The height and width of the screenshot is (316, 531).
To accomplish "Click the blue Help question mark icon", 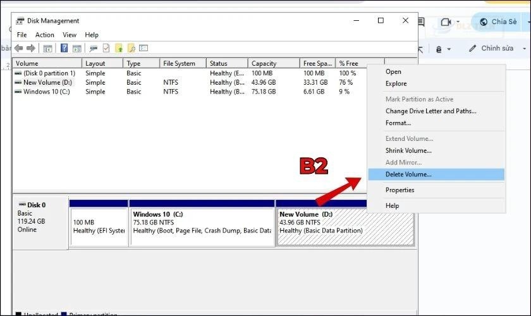I will tap(64, 48).
